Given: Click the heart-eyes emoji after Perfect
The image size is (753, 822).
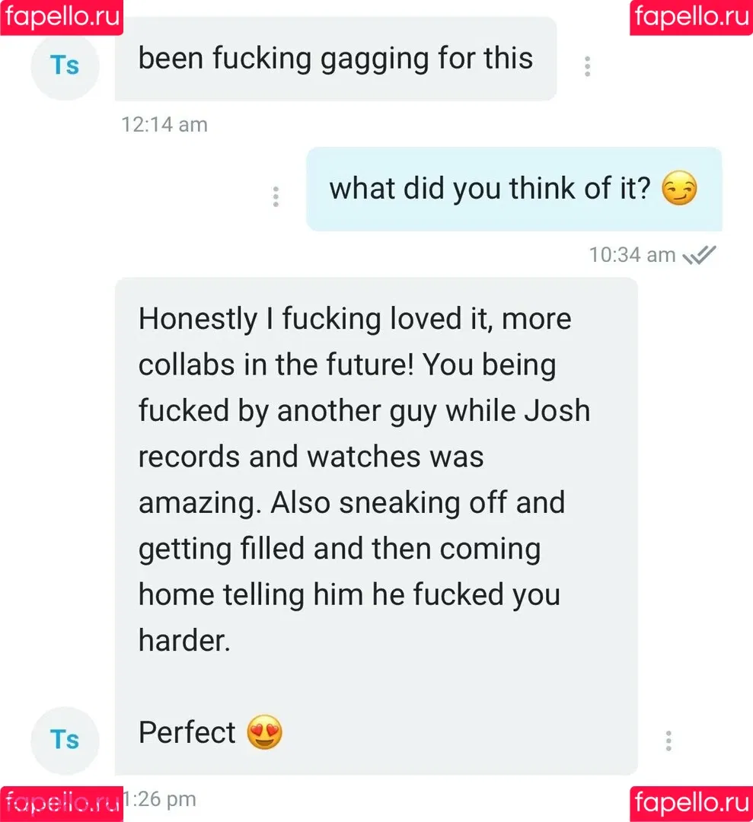Looking at the screenshot, I should click(x=264, y=732).
